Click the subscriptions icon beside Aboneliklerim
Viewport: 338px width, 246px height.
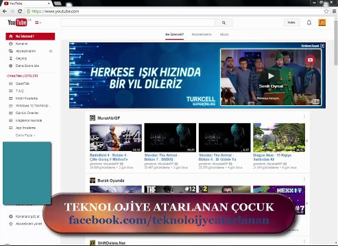[11, 51]
